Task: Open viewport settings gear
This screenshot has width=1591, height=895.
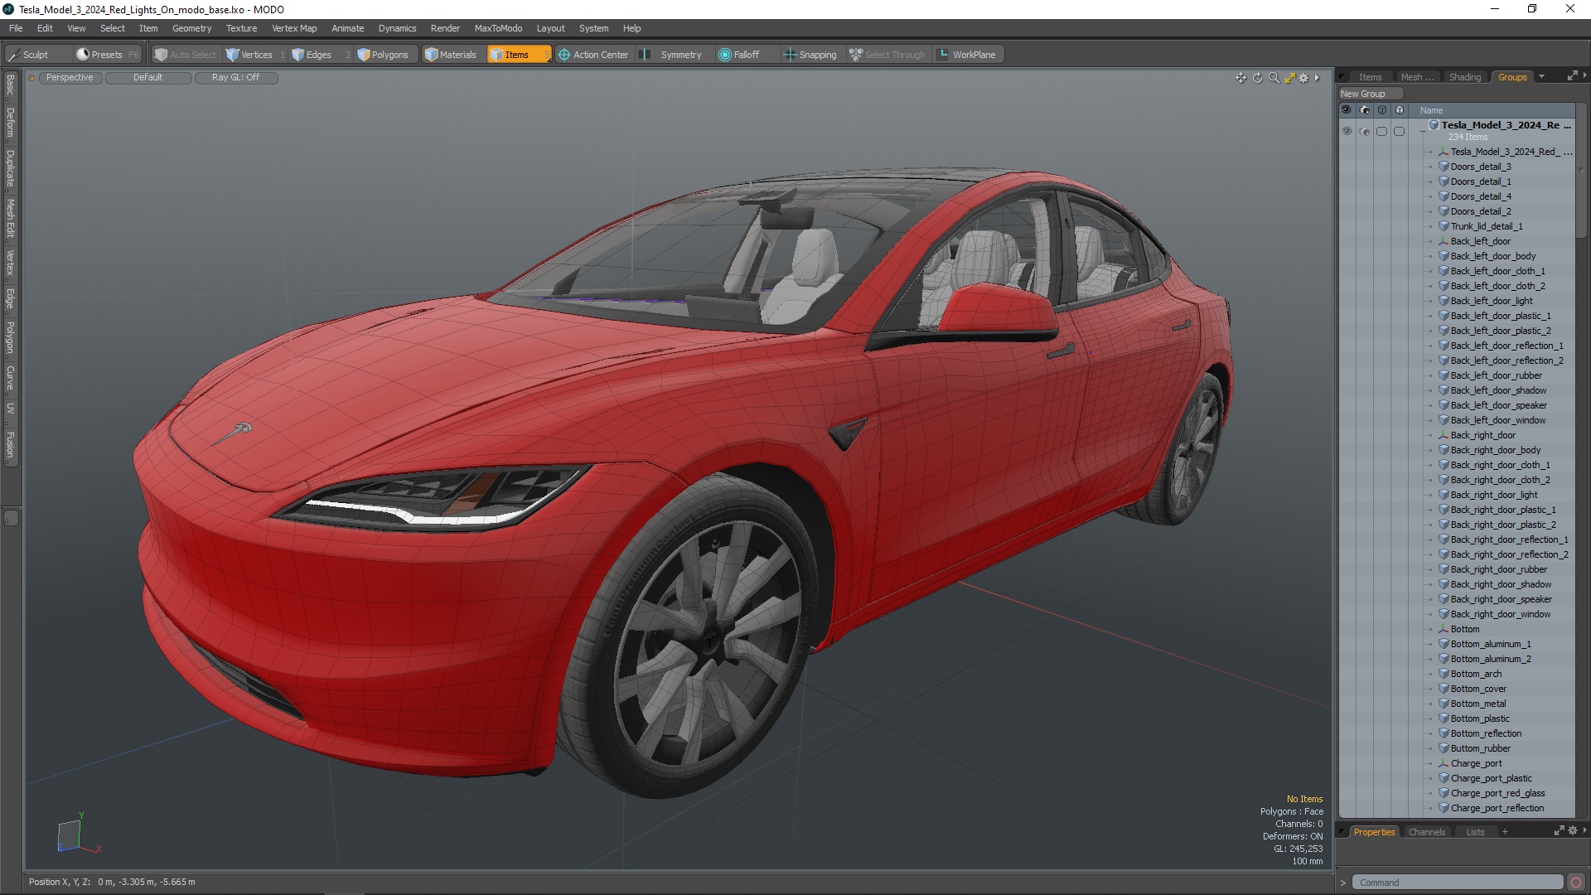Action: pyautogui.click(x=1303, y=78)
